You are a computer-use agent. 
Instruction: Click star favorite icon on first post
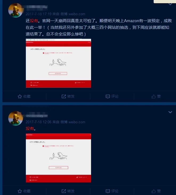tap(20, 96)
